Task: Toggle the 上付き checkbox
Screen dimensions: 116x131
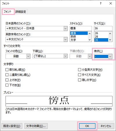Action: click(7, 80)
